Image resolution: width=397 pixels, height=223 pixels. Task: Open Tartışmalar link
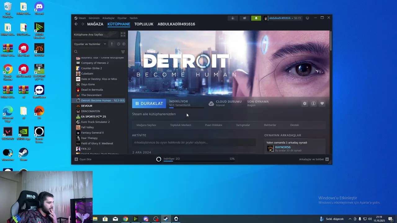pos(243,125)
